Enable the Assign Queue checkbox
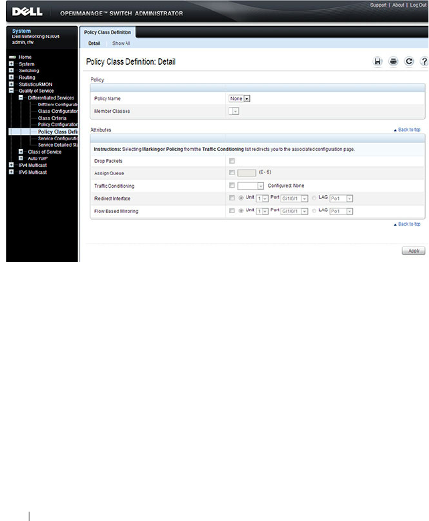 coord(232,172)
